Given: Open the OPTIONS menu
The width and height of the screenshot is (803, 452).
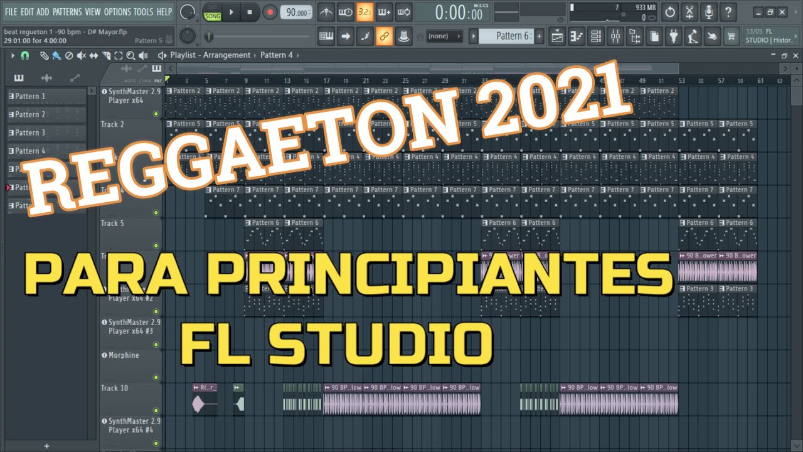Looking at the screenshot, I should (x=117, y=12).
